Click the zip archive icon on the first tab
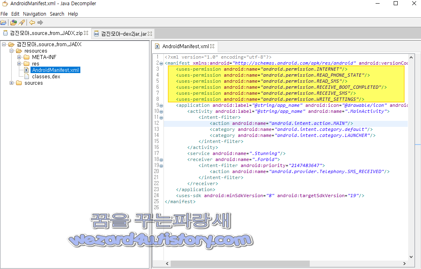Viewport: 421px width, 269px height. point(5,33)
